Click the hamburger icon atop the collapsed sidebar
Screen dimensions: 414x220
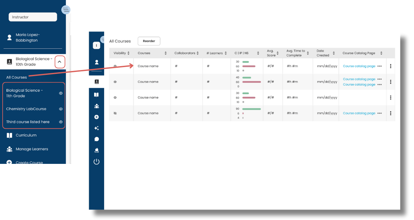click(x=103, y=40)
